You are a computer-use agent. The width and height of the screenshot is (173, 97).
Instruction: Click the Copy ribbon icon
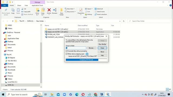(13, 10)
